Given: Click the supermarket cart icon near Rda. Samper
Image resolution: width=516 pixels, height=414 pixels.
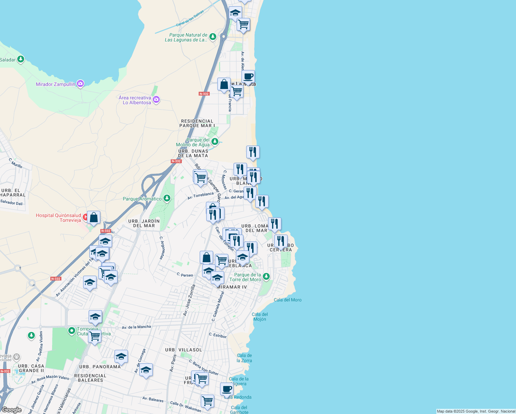Looking at the screenshot, I should (x=200, y=178).
